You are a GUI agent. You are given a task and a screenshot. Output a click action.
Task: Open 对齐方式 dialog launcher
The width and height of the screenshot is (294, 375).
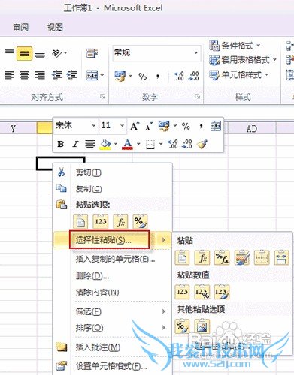102,96
